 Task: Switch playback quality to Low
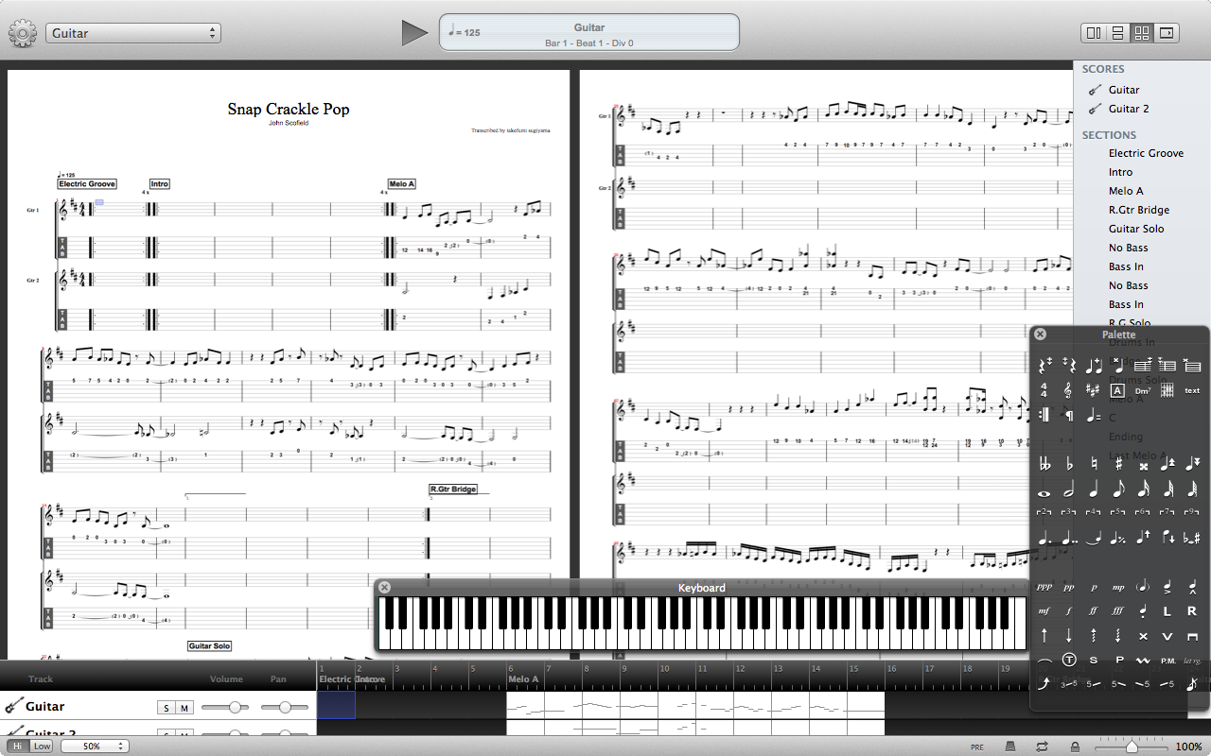(x=42, y=747)
